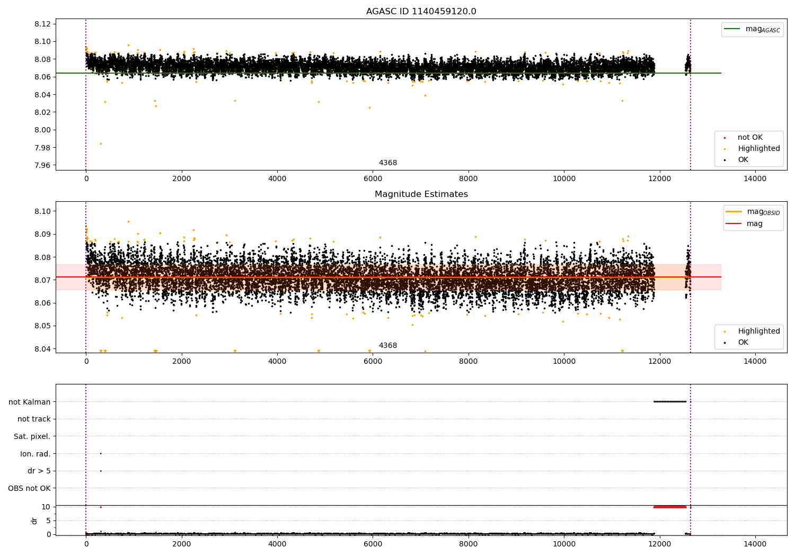Select the 'not OK' entry in top plot legend
This screenshot has width=795, height=556.
pos(750,138)
